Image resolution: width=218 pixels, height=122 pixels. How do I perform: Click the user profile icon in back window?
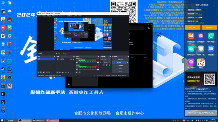pos(149,28)
